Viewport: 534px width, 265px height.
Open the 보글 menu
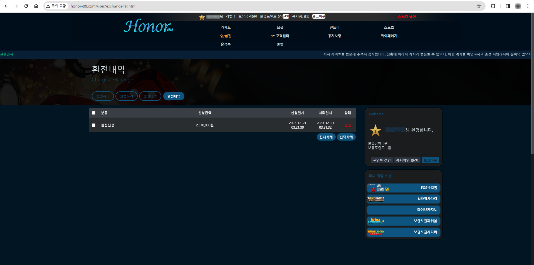[x=280, y=27]
